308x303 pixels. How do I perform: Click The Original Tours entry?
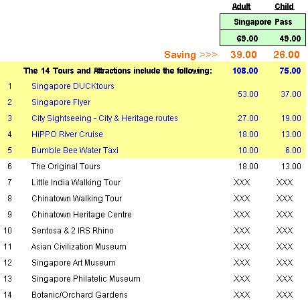(66, 167)
